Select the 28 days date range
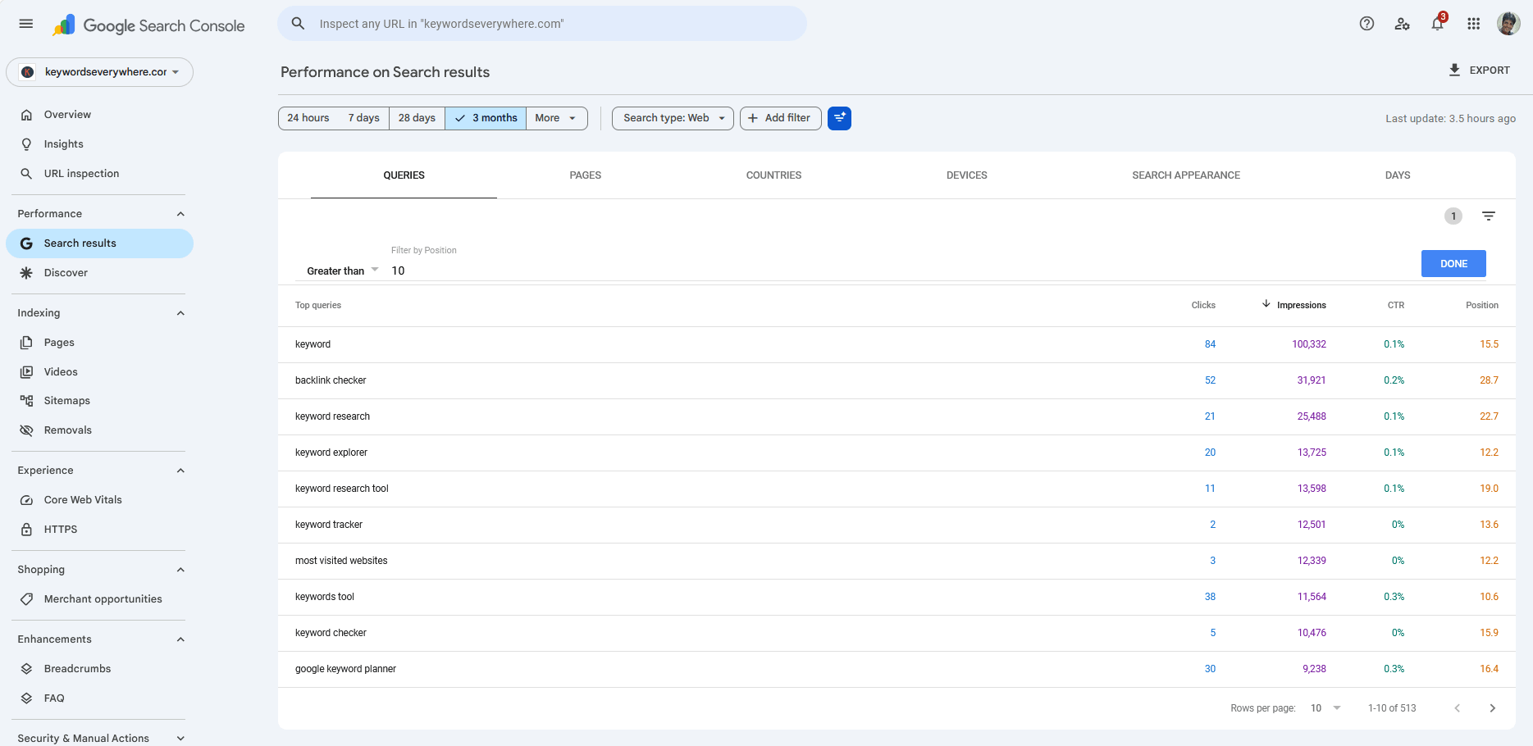1533x746 pixels. (417, 118)
